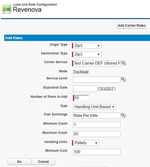Click the Add Carrier Rates button
This screenshot has width=150, height=167.
(132, 26)
